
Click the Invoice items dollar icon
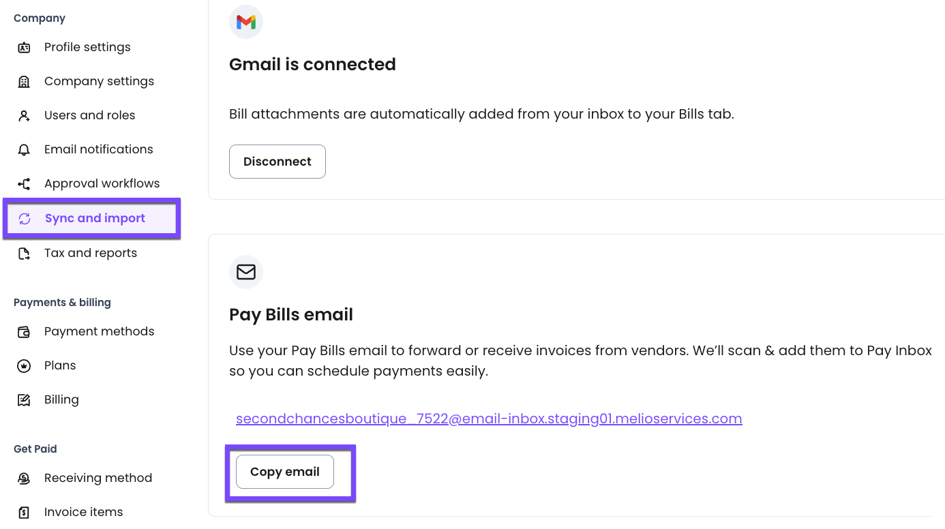[x=24, y=513]
